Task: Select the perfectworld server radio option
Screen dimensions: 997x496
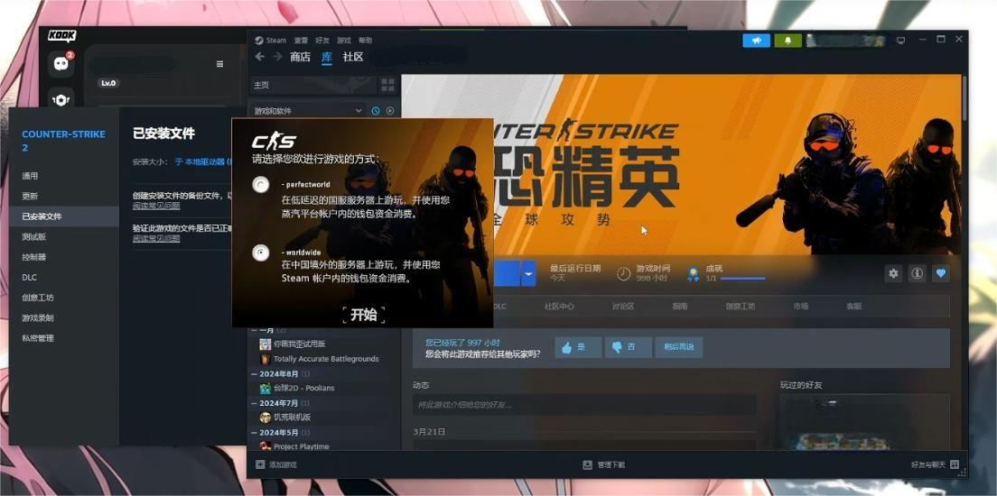Action: pos(260,185)
